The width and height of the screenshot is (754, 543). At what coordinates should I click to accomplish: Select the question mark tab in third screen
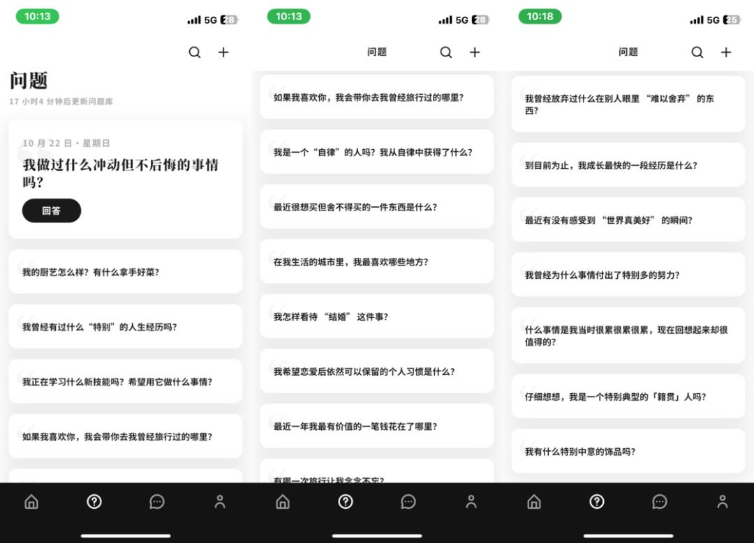(597, 502)
